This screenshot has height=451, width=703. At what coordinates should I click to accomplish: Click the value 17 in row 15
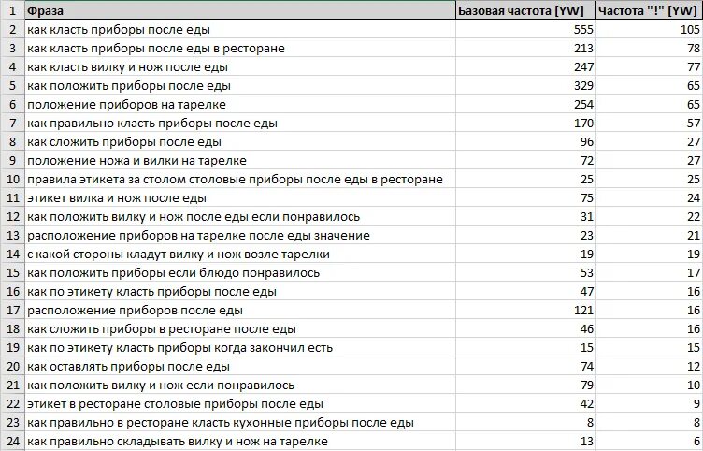point(693,273)
